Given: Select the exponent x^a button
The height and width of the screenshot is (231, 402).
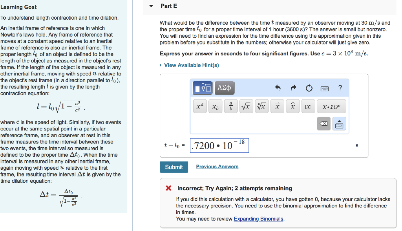Looking at the screenshot, I should pos(199,106).
